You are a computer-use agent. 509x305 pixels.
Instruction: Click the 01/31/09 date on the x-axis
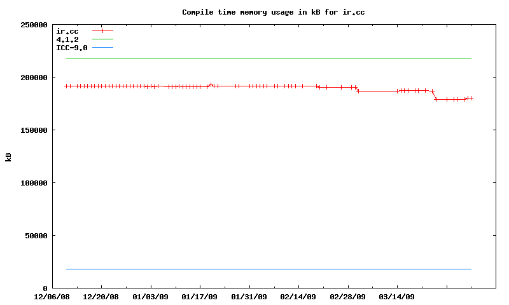click(249, 297)
